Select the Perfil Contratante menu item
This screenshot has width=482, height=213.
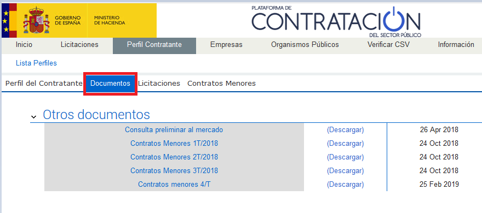(154, 45)
